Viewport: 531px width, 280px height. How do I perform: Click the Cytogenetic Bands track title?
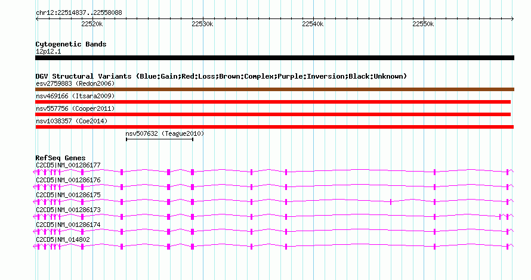tap(71, 44)
